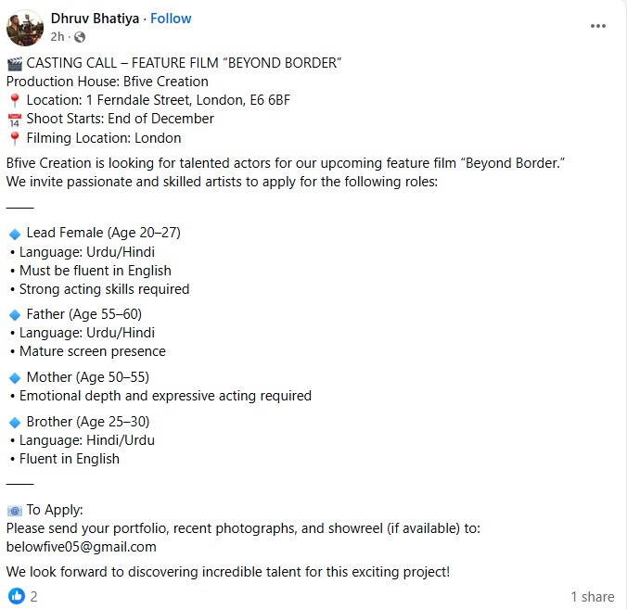Click the calendar icon beside Shoot Starts
This screenshot has width=627, height=609.
[14, 120]
